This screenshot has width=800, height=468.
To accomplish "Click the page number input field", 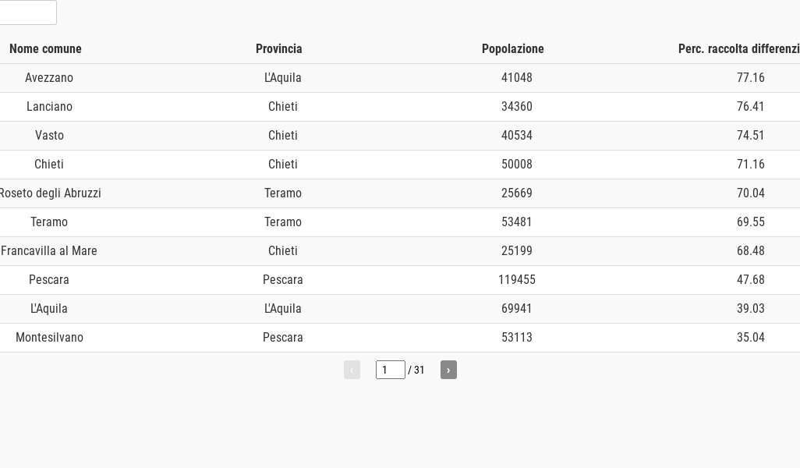I will 390,370.
